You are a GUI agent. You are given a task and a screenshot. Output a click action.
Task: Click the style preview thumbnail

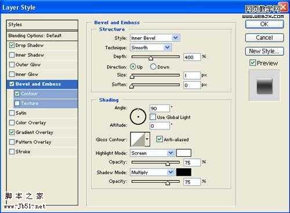(264, 86)
